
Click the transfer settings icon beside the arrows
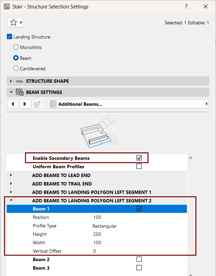(37, 104)
